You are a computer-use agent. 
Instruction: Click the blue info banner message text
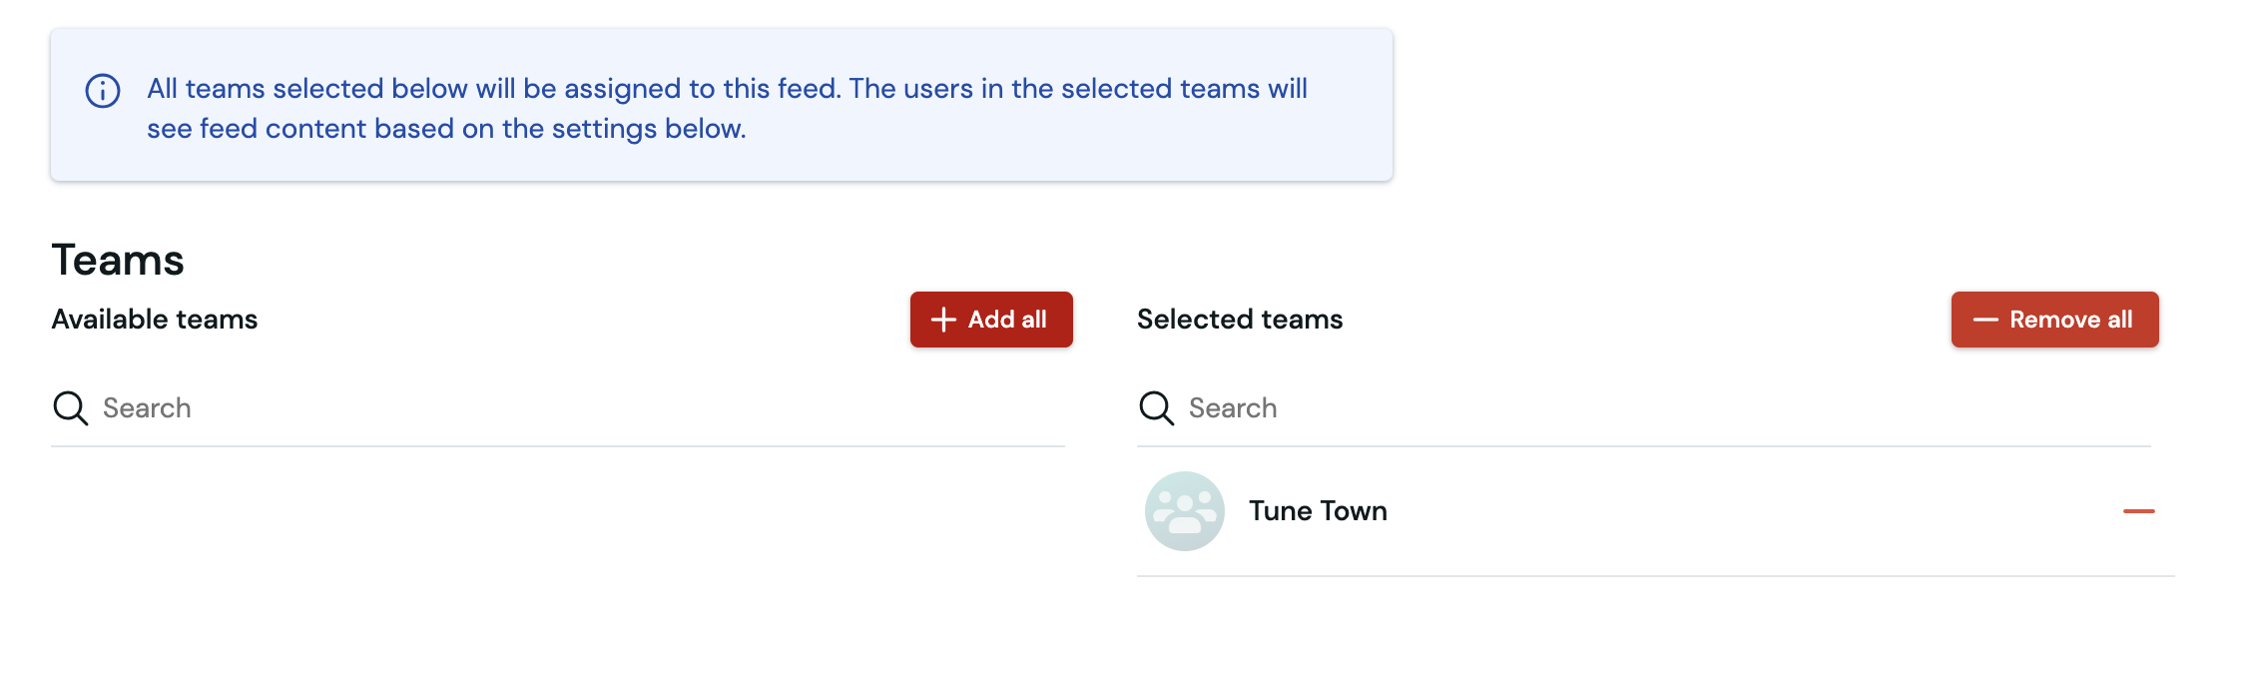click(727, 108)
